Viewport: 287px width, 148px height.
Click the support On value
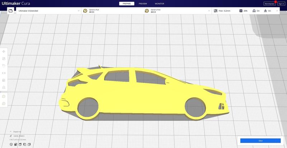pyautogui.click(x=258, y=11)
